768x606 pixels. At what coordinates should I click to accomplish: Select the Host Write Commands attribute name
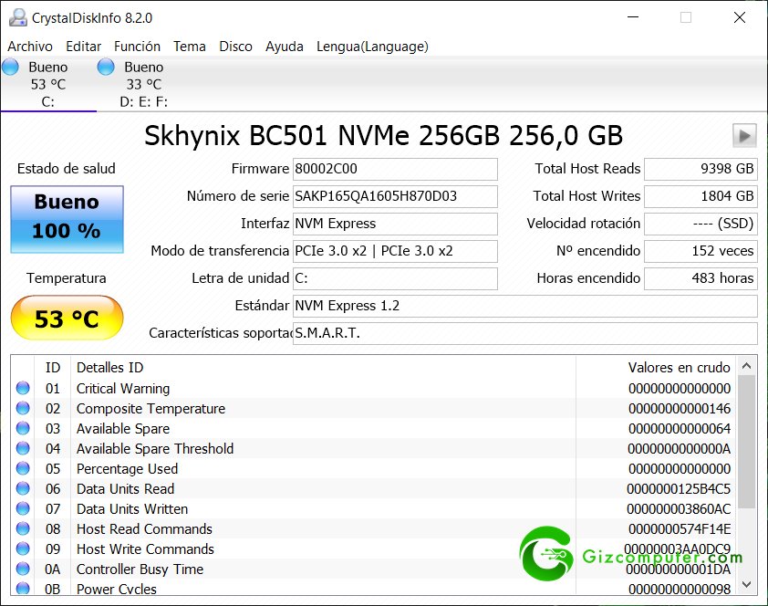[x=145, y=549]
